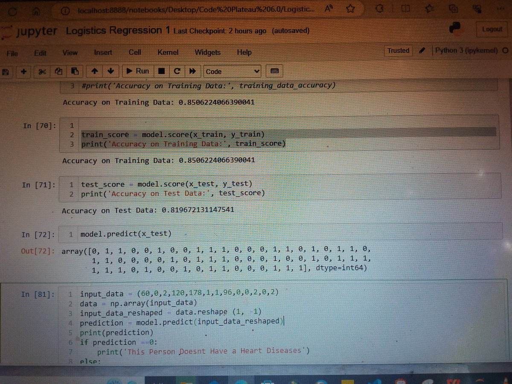512x384 pixels.
Task: Open the Code cell type dropdown
Action: point(233,72)
